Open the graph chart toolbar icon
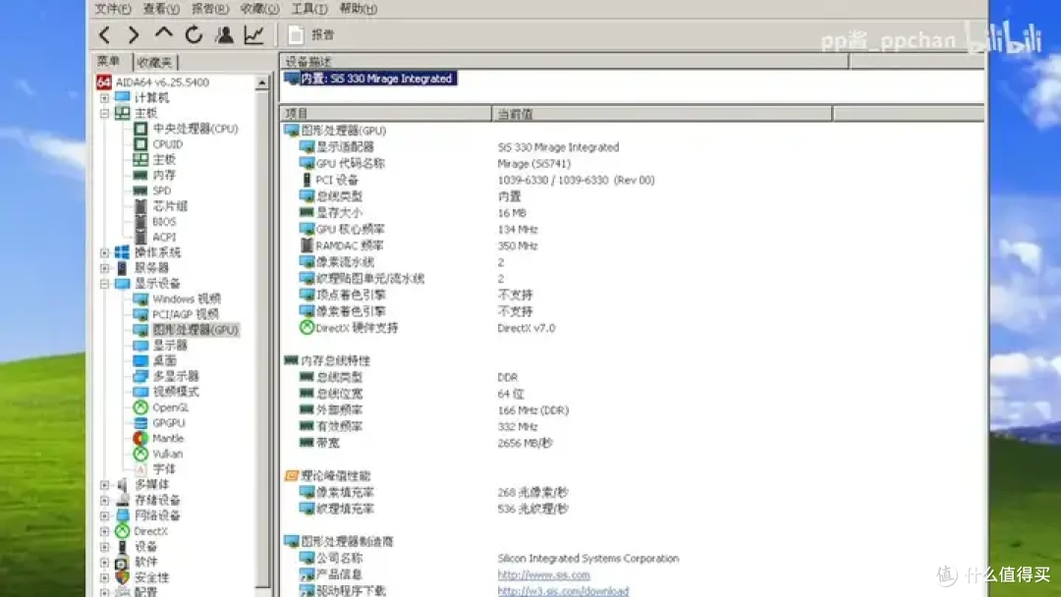Image resolution: width=1061 pixels, height=597 pixels. (x=253, y=34)
